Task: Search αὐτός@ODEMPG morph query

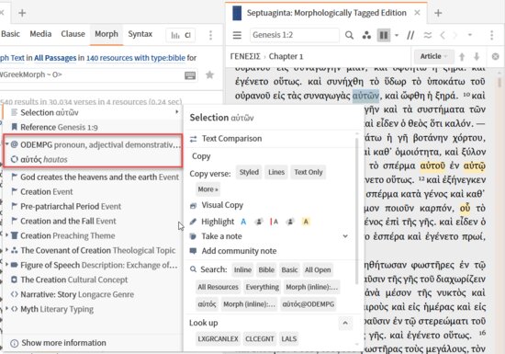Action: coord(309,304)
